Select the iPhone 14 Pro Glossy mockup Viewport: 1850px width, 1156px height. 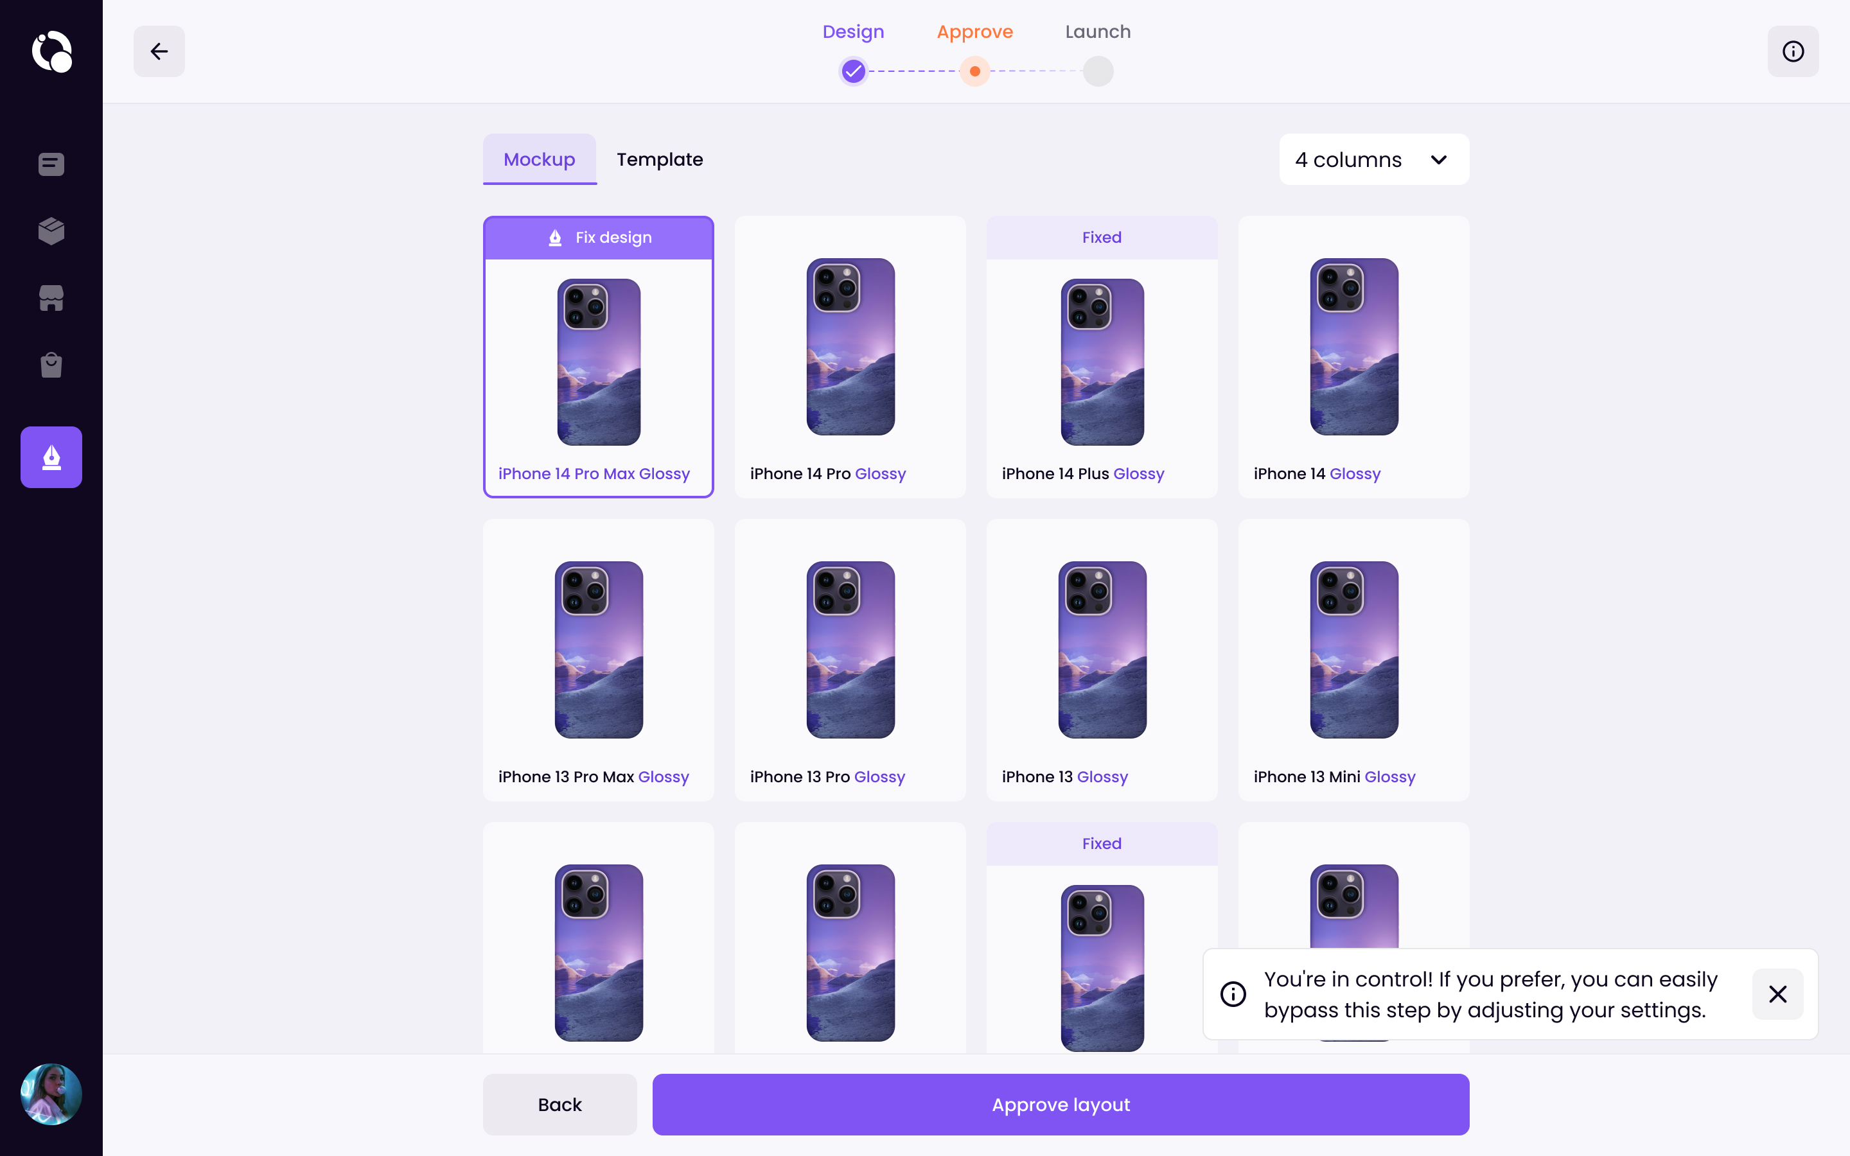pos(850,357)
